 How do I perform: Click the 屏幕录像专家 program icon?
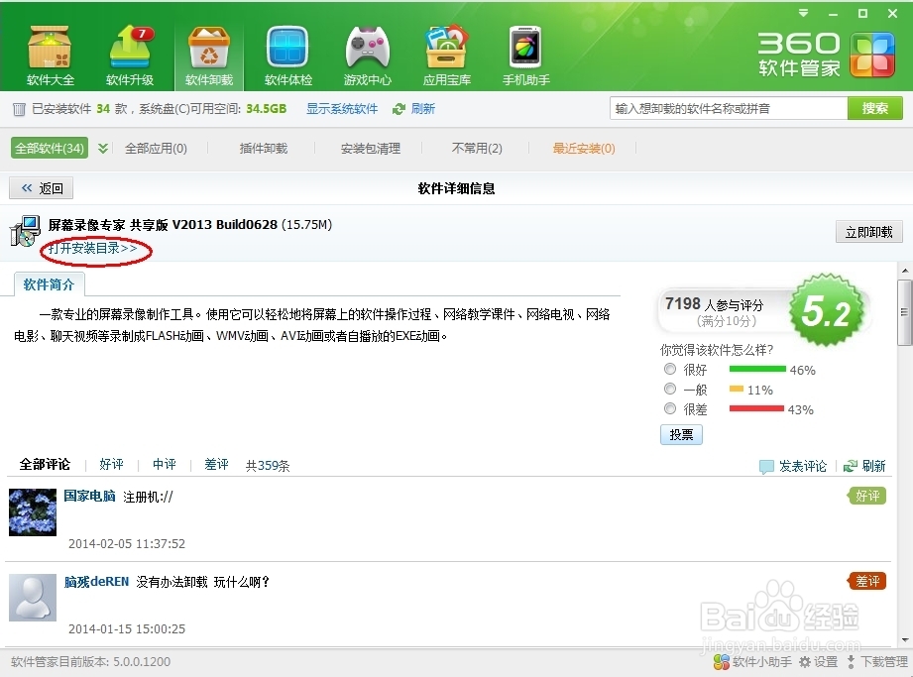(25, 231)
